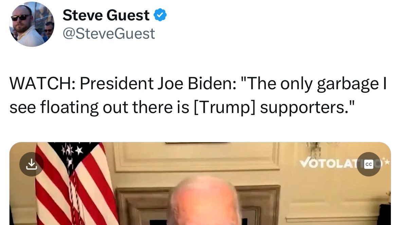Click the word [Trump] in the tweet
Image resolution: width=400 pixels, height=225 pixels.
(x=224, y=107)
